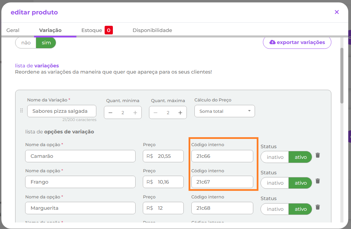Image resolution: width=351 pixels, height=229 pixels.
Task: Click the exportar variações button
Action: pyautogui.click(x=297, y=42)
